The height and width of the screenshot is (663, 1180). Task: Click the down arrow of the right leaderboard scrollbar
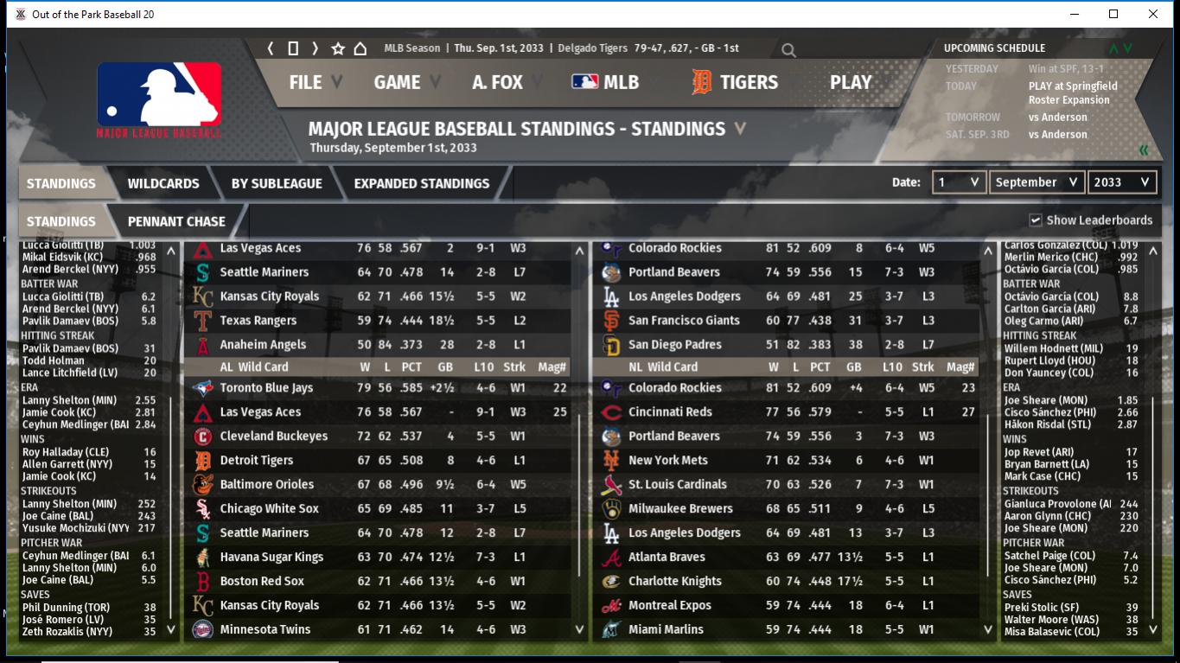click(x=1152, y=630)
